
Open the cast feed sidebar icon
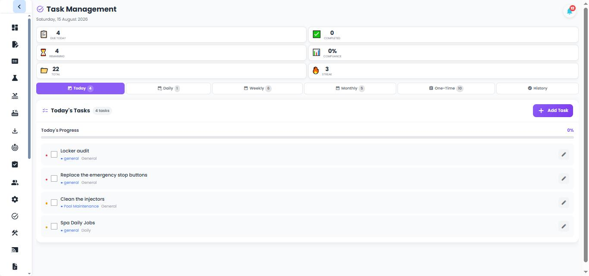(15, 250)
